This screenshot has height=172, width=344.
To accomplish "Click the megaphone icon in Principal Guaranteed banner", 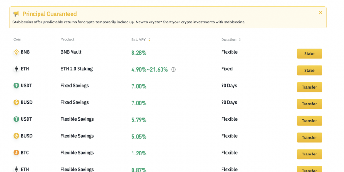I will (x=16, y=14).
